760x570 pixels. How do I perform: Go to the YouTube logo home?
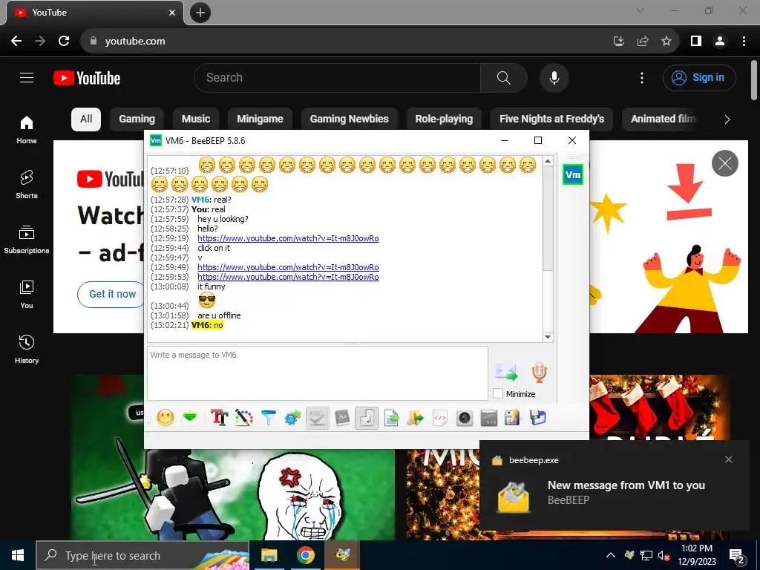coord(87,77)
